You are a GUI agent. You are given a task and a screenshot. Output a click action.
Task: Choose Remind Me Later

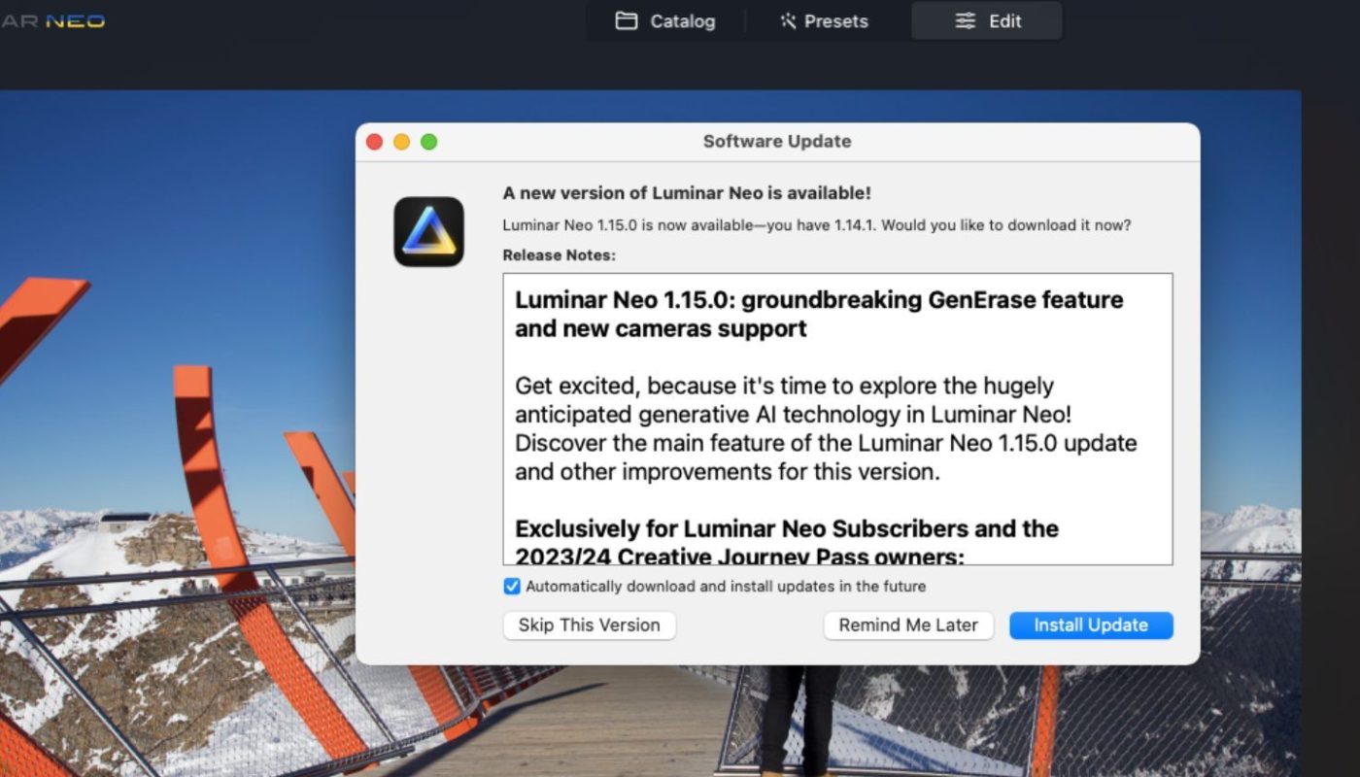click(908, 625)
